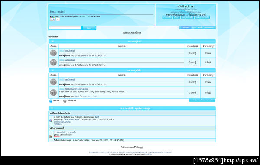
Task: Click the first button in the admin panel
Action: pos(167,17)
